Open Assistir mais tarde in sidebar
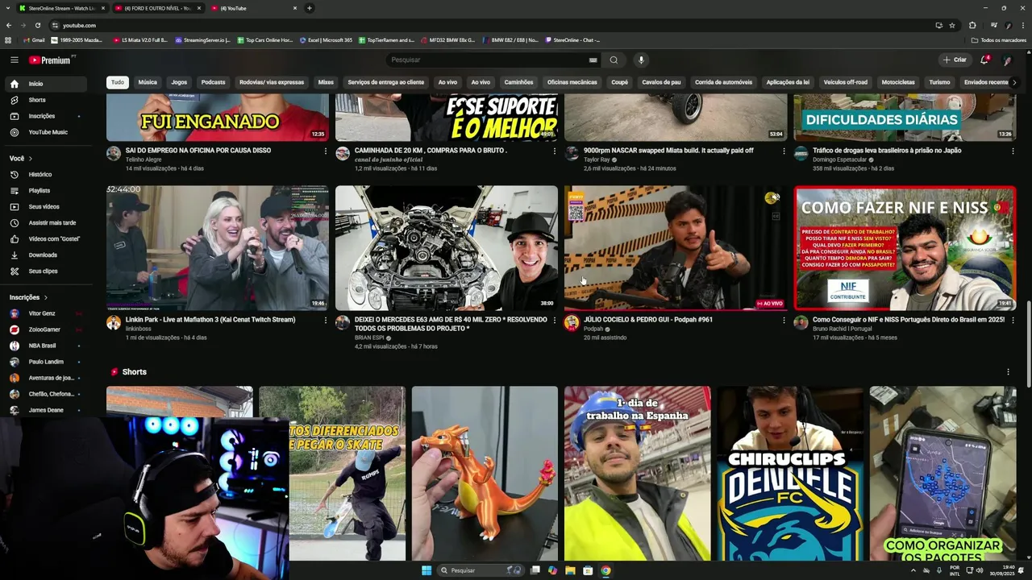 point(46,222)
